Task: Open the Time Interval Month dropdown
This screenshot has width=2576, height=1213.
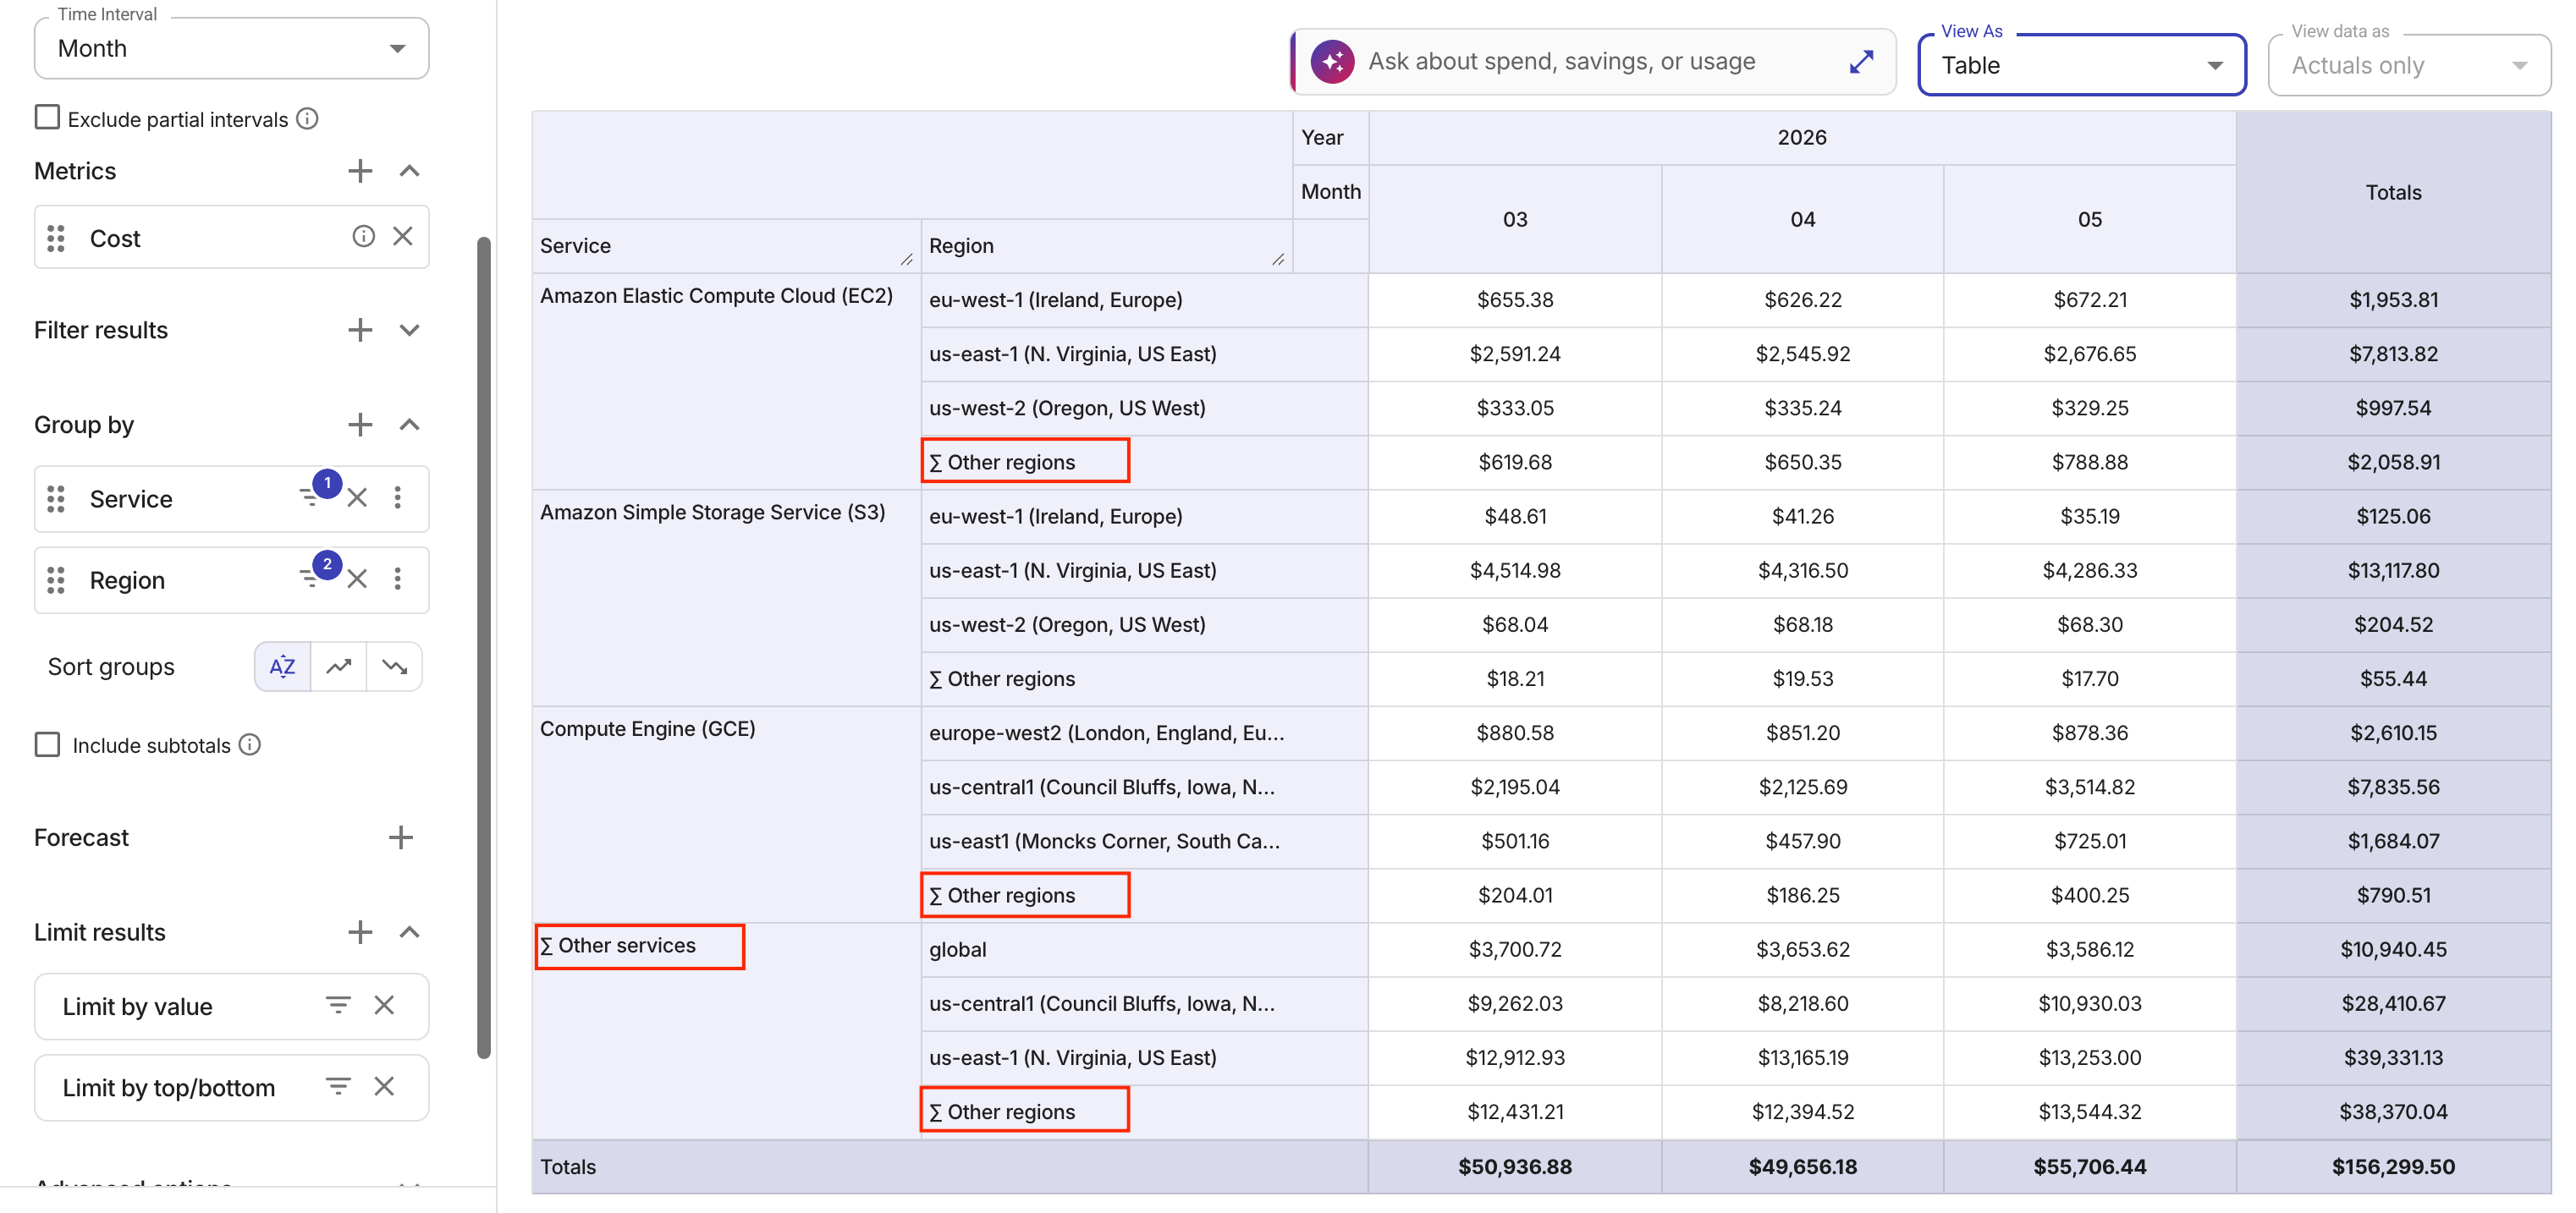Action: pos(231,48)
